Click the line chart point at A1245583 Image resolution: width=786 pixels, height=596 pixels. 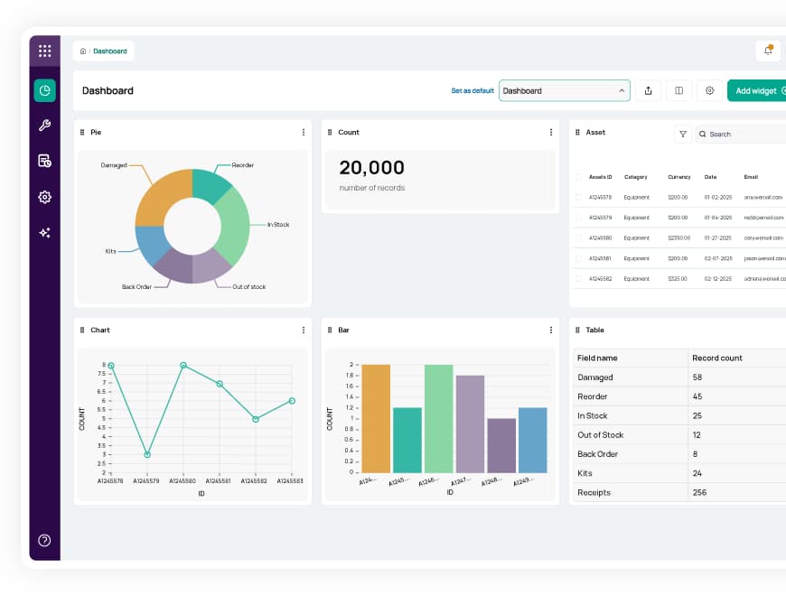point(292,401)
